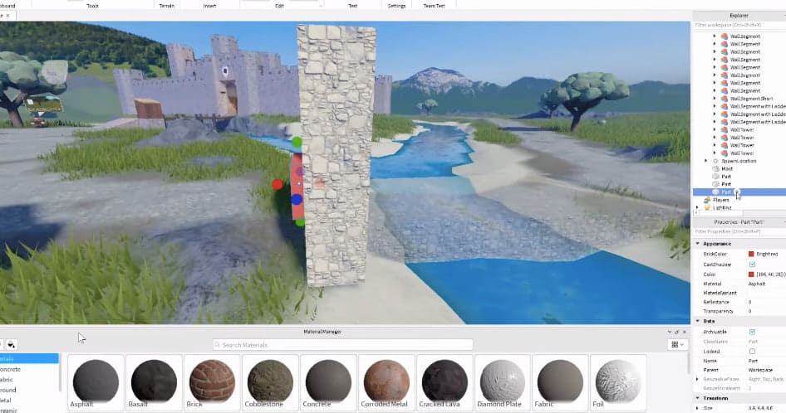Screen dimensions: 786x413
Task: Expand the Size property arrow
Action: (697, 408)
